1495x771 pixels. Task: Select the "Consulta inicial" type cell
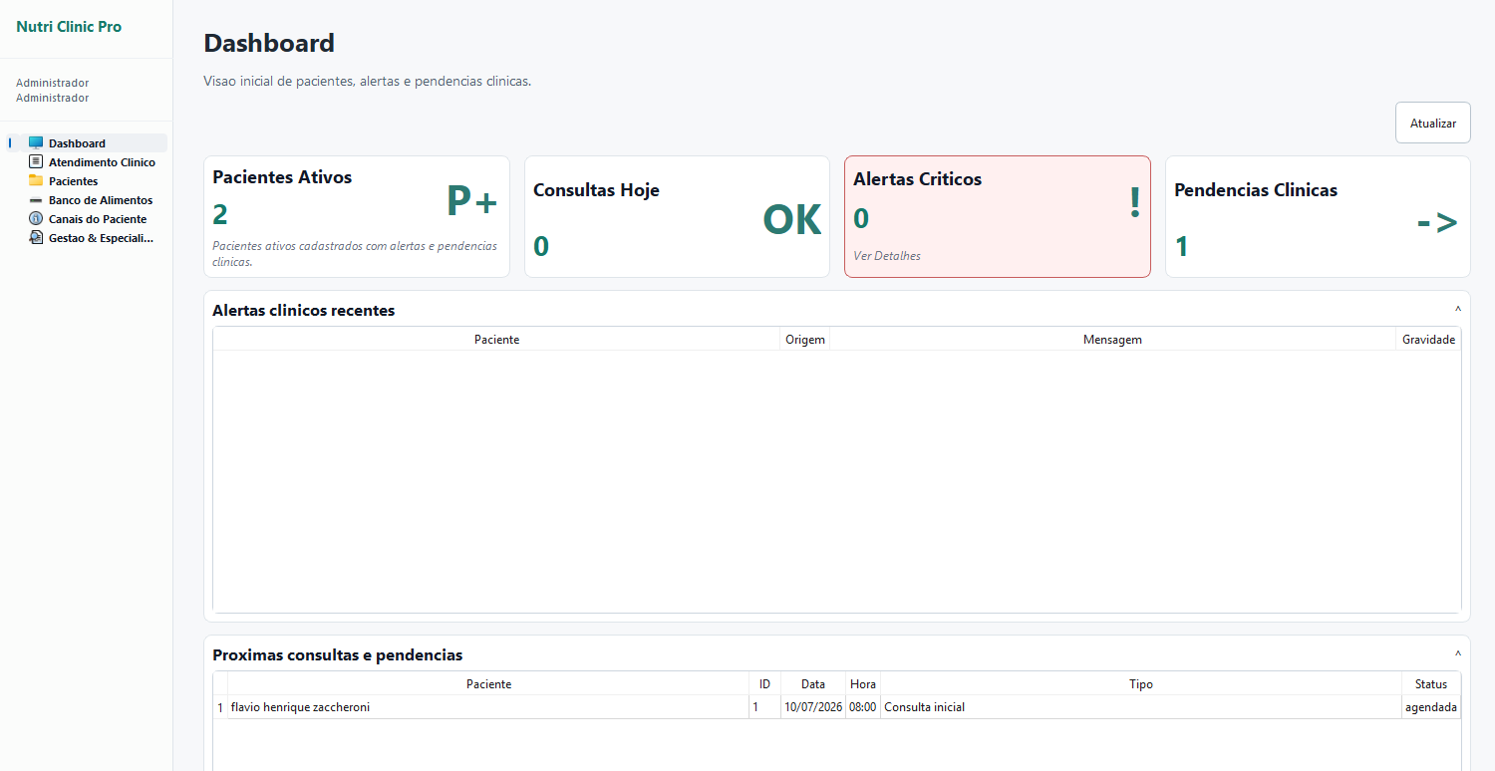click(1141, 707)
